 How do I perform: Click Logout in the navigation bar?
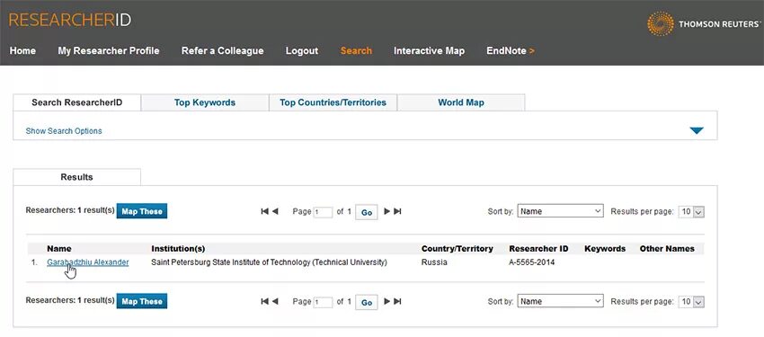click(302, 50)
